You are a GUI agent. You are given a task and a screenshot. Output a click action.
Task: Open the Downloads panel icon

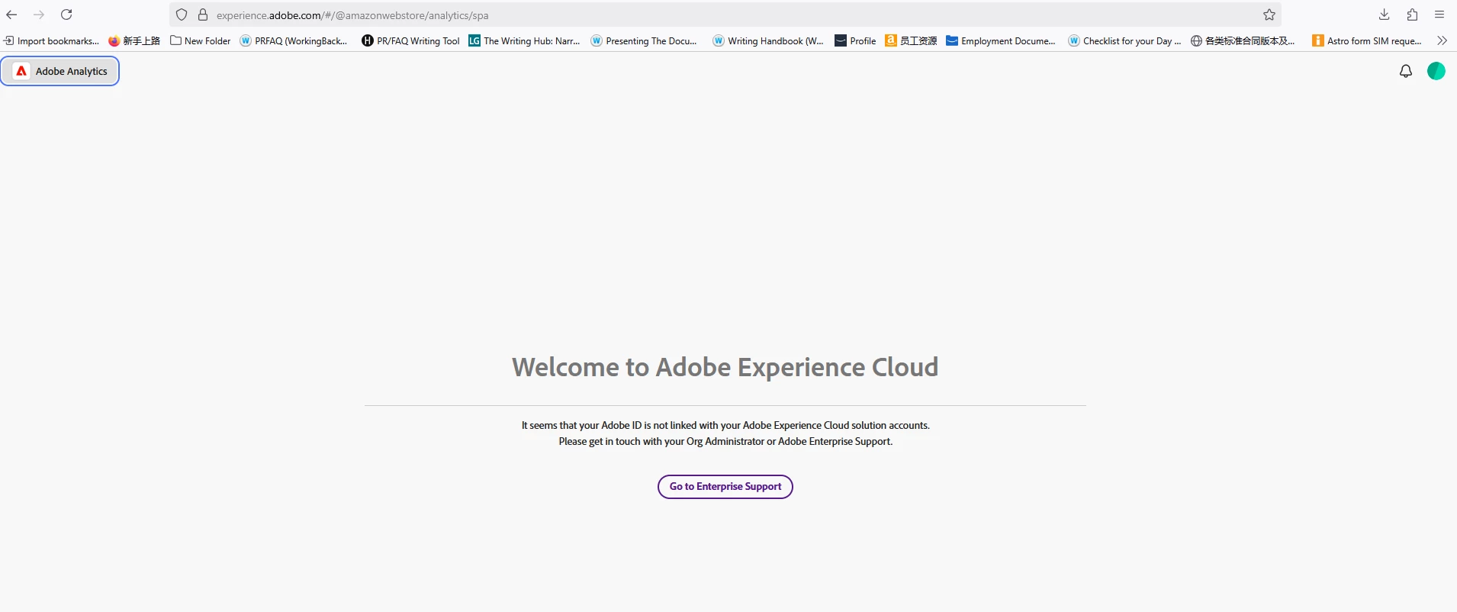point(1385,14)
